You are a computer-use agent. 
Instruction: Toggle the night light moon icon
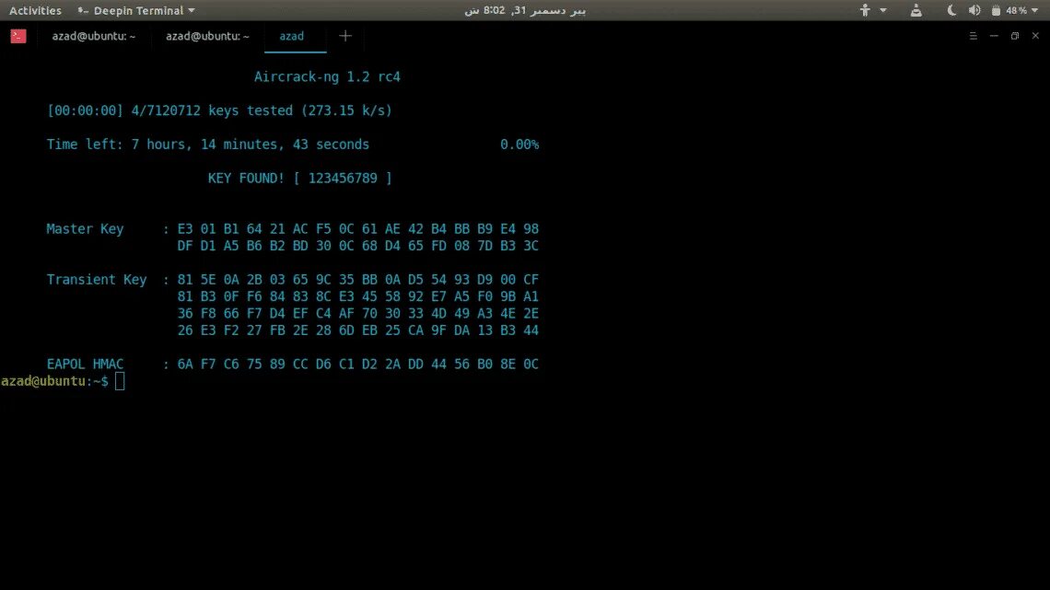(951, 10)
